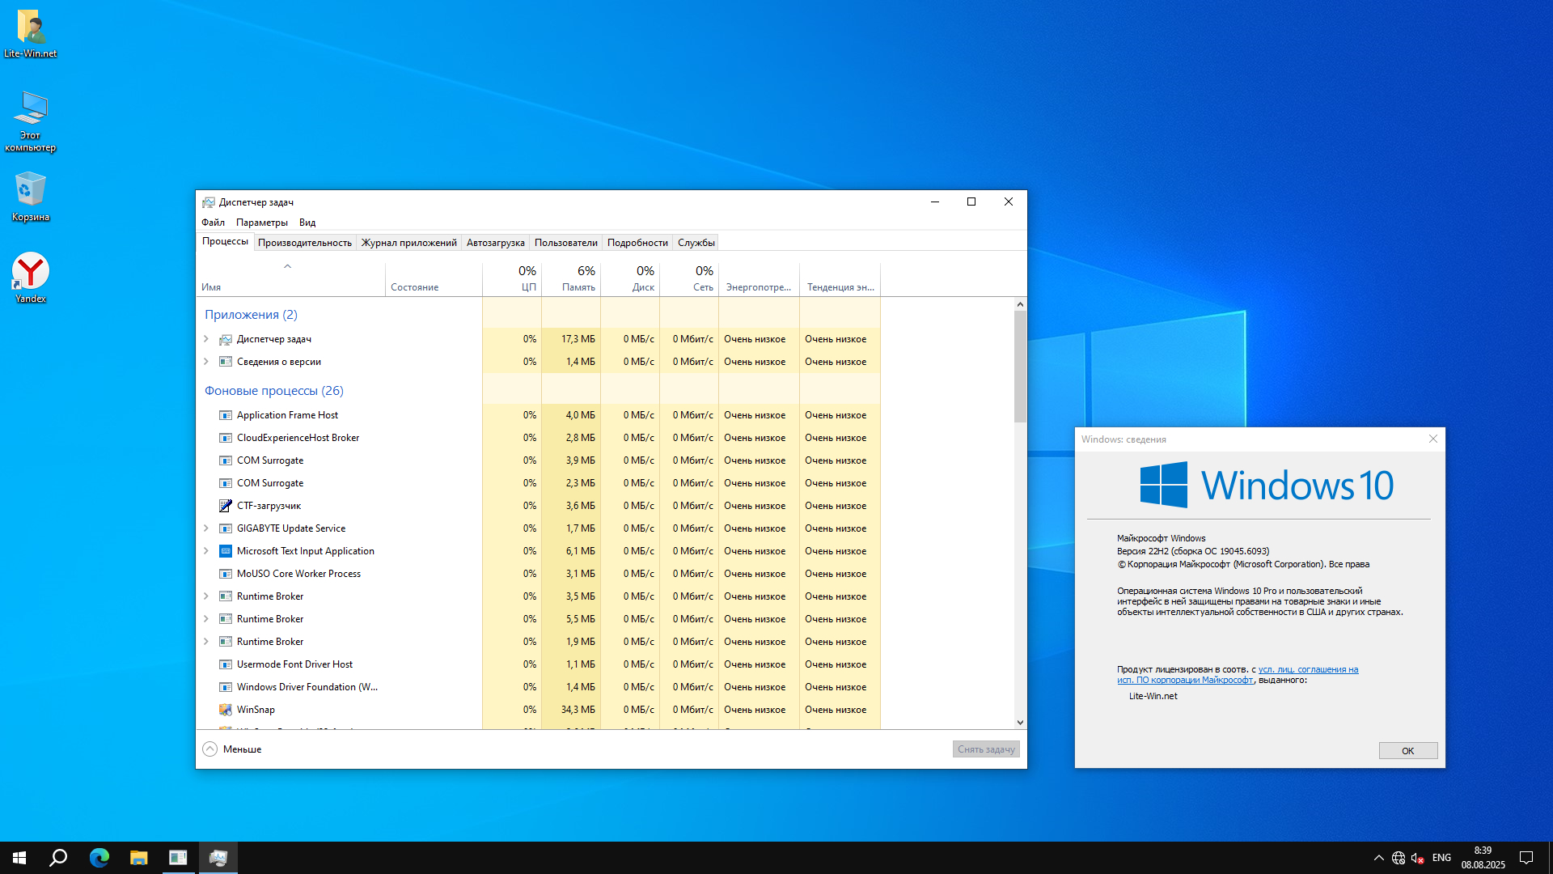Screen dimensions: 1553x874
Task: Open the Параметры menu
Action: pyautogui.click(x=261, y=223)
